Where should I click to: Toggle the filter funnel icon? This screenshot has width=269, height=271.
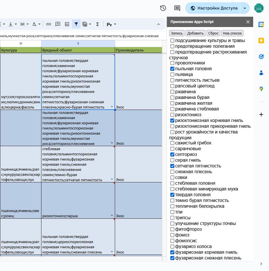76,24
